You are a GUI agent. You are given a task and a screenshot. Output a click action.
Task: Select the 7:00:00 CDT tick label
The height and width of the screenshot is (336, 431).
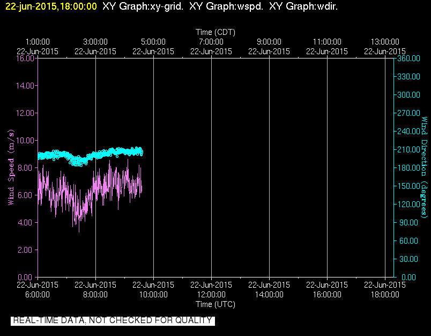point(211,42)
